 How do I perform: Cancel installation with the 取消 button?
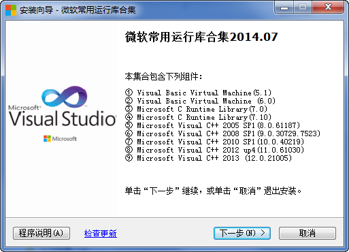pos(308,233)
